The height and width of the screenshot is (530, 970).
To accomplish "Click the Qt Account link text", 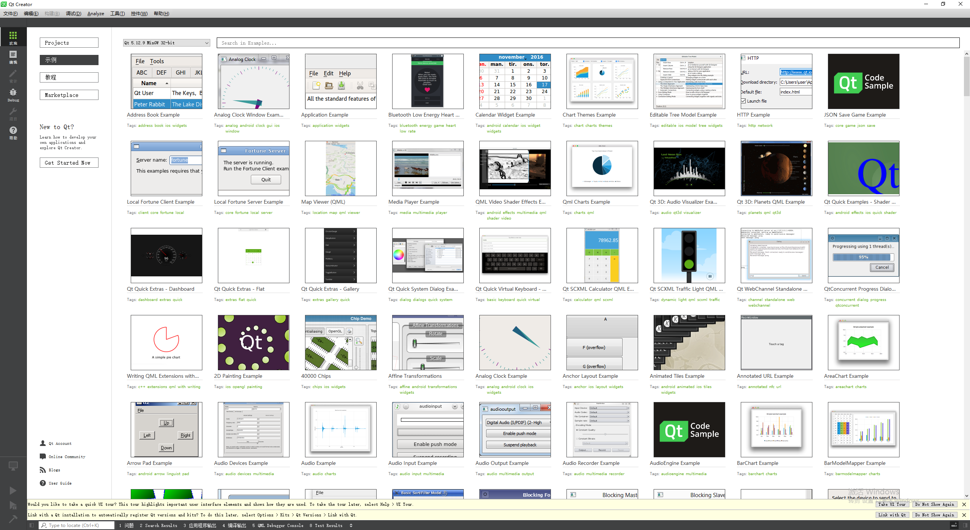I will pyautogui.click(x=60, y=443).
